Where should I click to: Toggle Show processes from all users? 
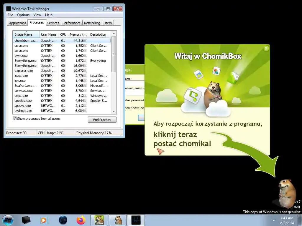coord(14,119)
